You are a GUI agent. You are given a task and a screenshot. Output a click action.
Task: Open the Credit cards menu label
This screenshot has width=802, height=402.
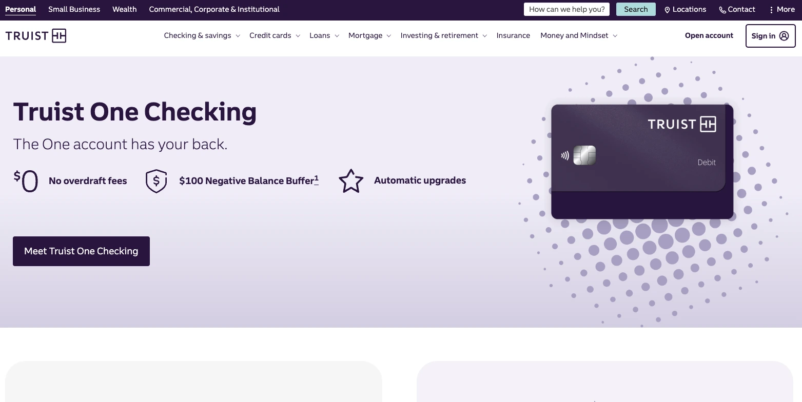270,35
